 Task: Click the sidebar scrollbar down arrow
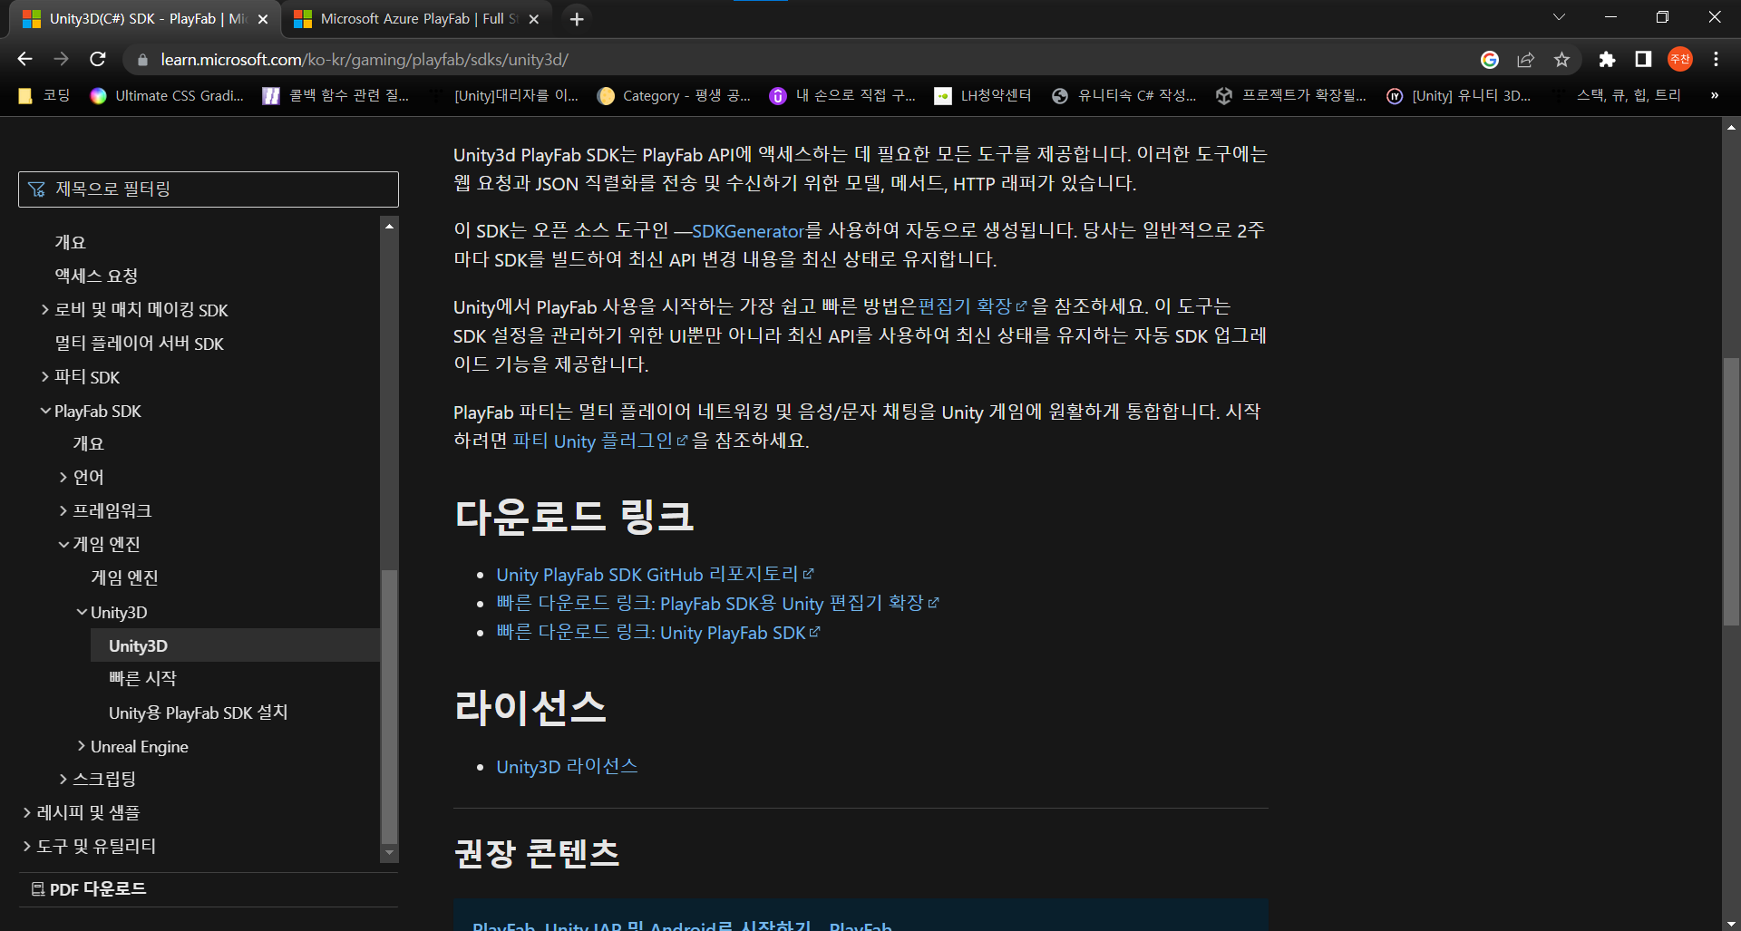click(389, 852)
